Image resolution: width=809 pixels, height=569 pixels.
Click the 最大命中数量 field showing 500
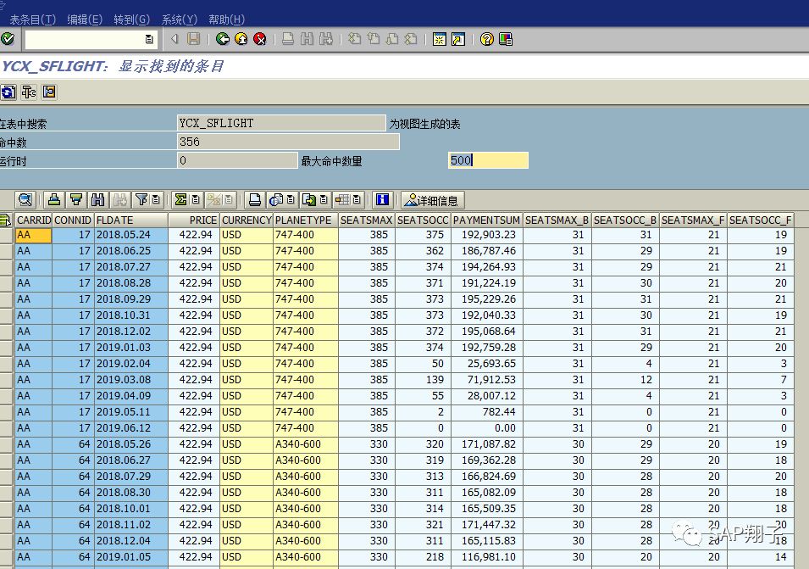(488, 160)
